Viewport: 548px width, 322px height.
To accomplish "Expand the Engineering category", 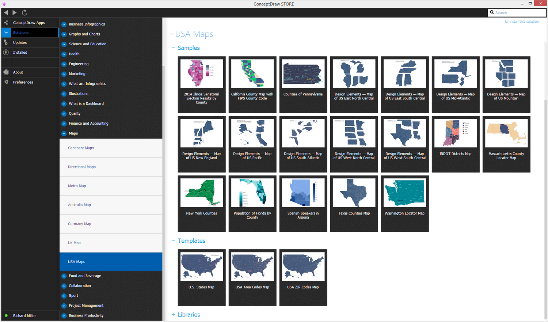I will pyautogui.click(x=64, y=64).
